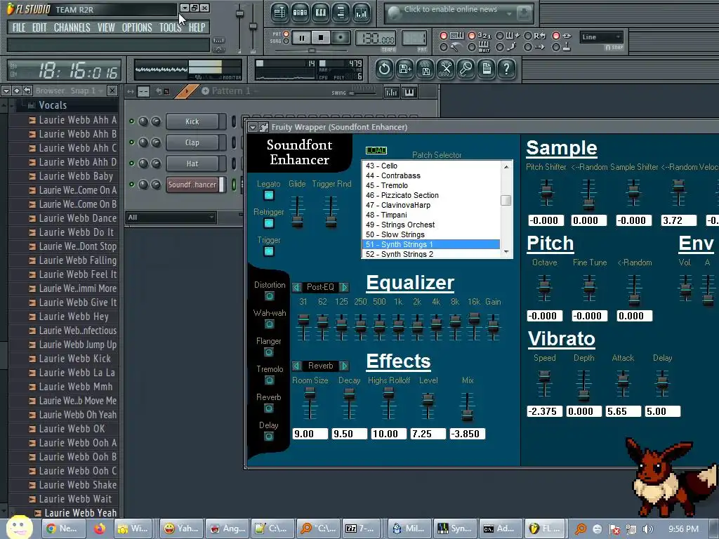This screenshot has width=719, height=539.
Task: Toggle the Delay effect switch
Action: [x=269, y=437]
